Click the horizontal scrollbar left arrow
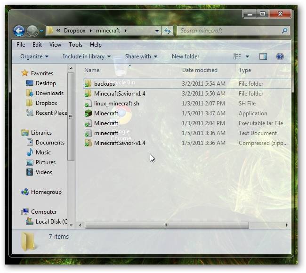The height and width of the screenshot is (273, 306). pyautogui.click(x=80, y=225)
